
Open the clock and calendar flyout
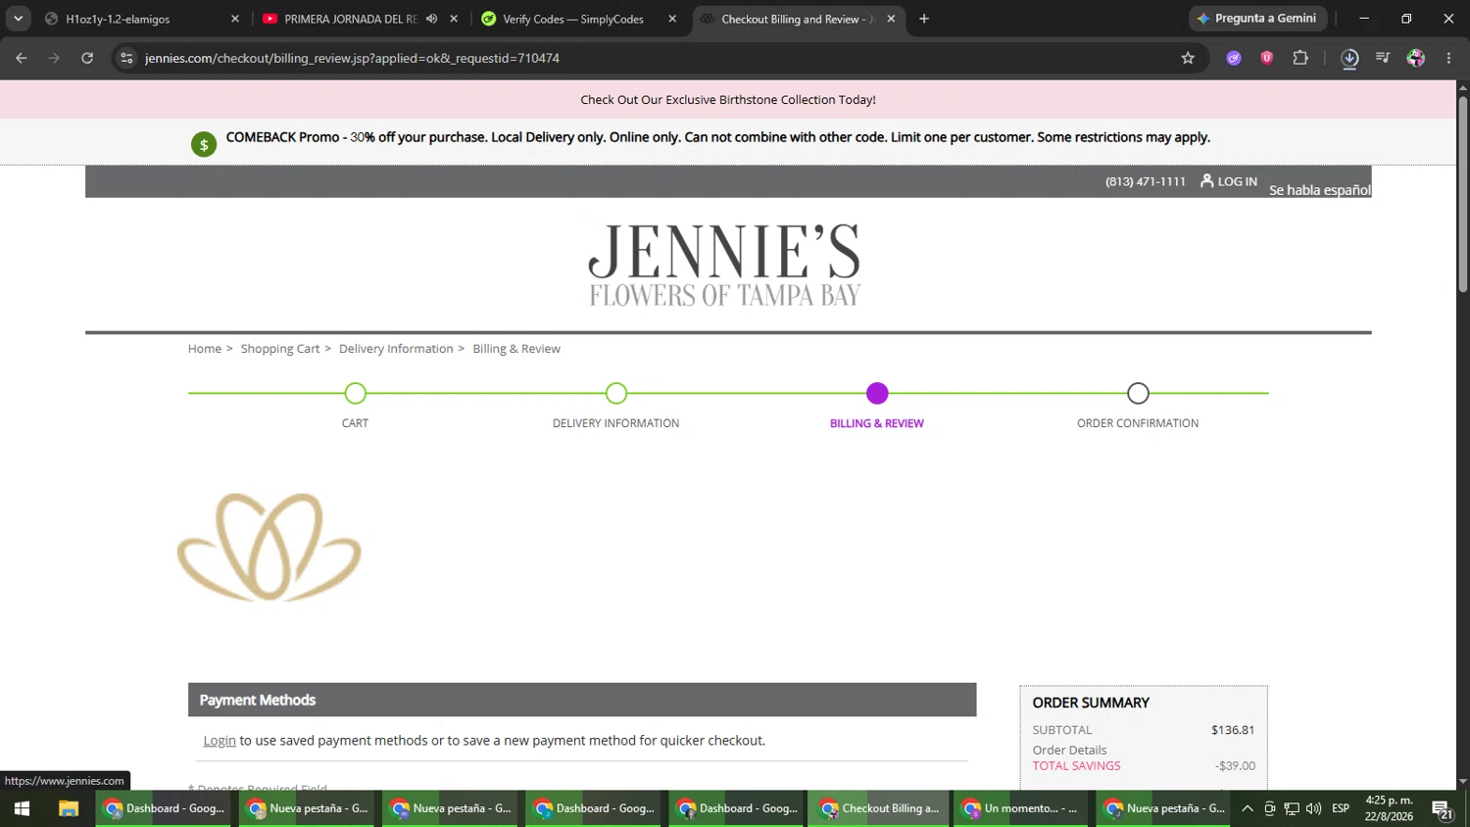(1390, 808)
